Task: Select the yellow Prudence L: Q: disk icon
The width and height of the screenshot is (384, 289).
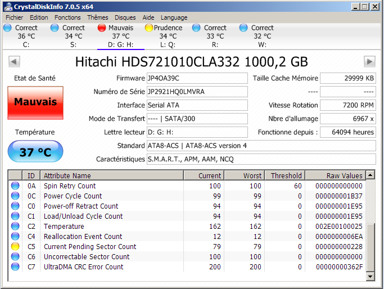Action: tap(149, 28)
